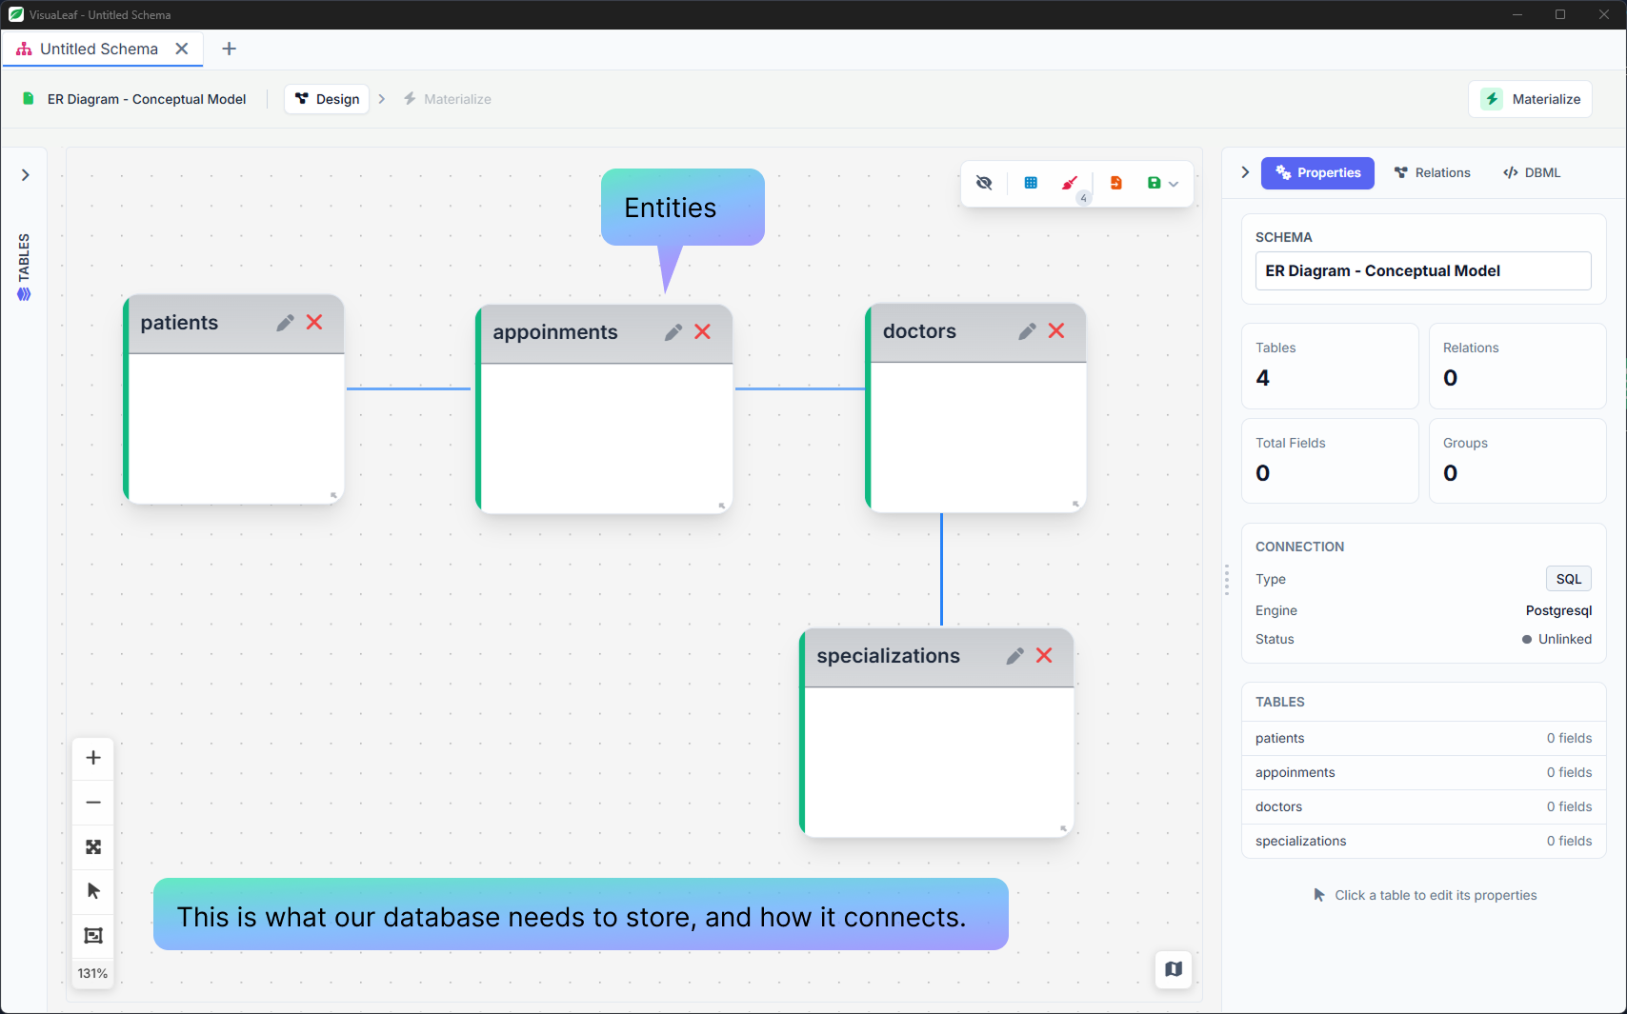
Task: Click the blue grid icon in canvas toolbar
Action: tap(1031, 183)
